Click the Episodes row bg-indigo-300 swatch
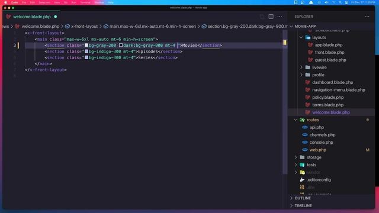Image resolution: width=379 pixels, height=213 pixels. 86,51
